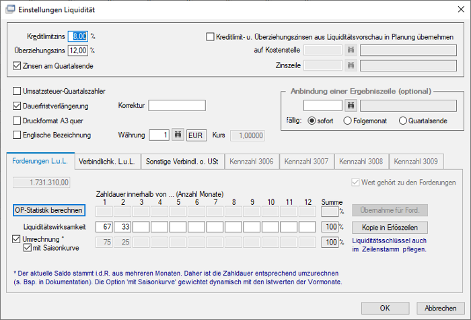This screenshot has height=320, width=471.
Task: Click binoculars lookup icon next to Währung
Action: coord(178,135)
